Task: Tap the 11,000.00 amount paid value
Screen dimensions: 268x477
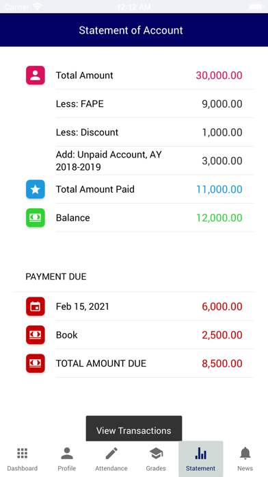Action: point(219,189)
